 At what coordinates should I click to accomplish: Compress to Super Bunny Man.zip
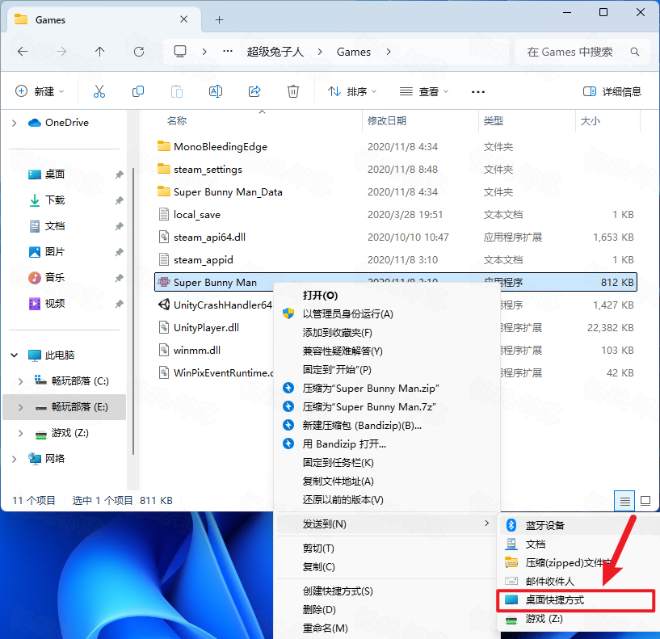click(x=371, y=388)
